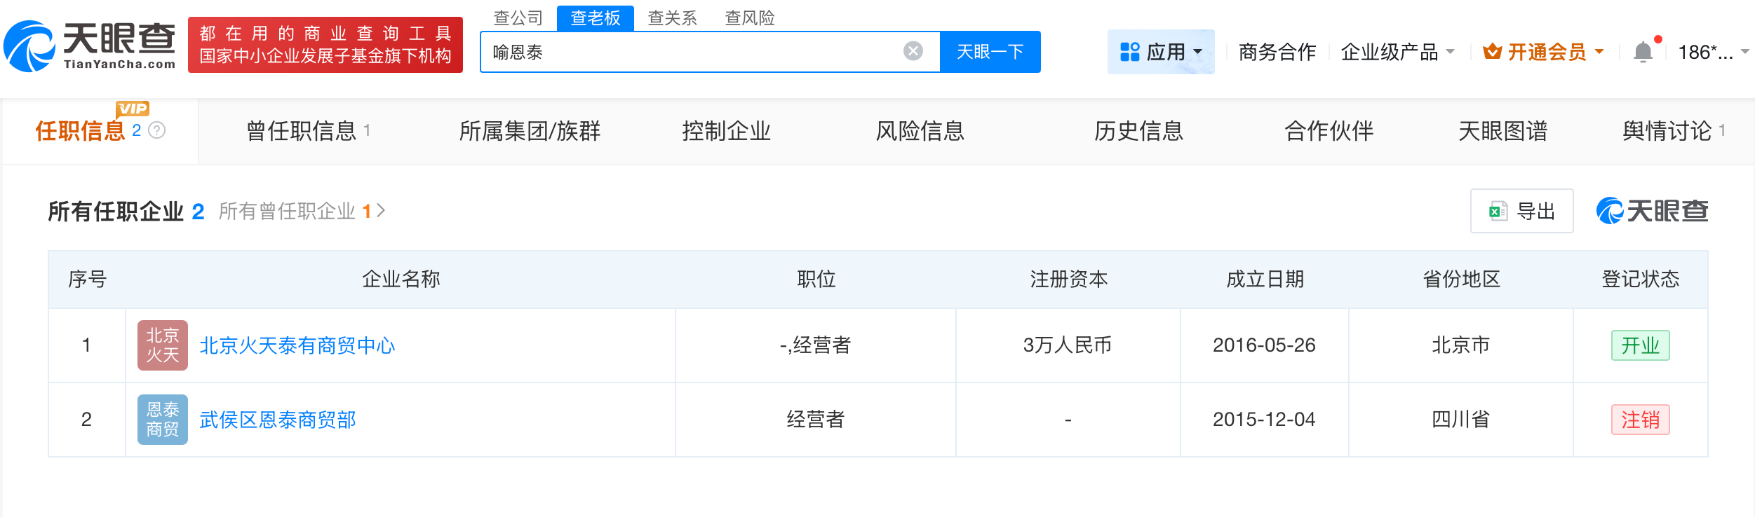Image resolution: width=1755 pixels, height=517 pixels.
Task: Export the list with the 导出 button
Action: (x=1521, y=211)
